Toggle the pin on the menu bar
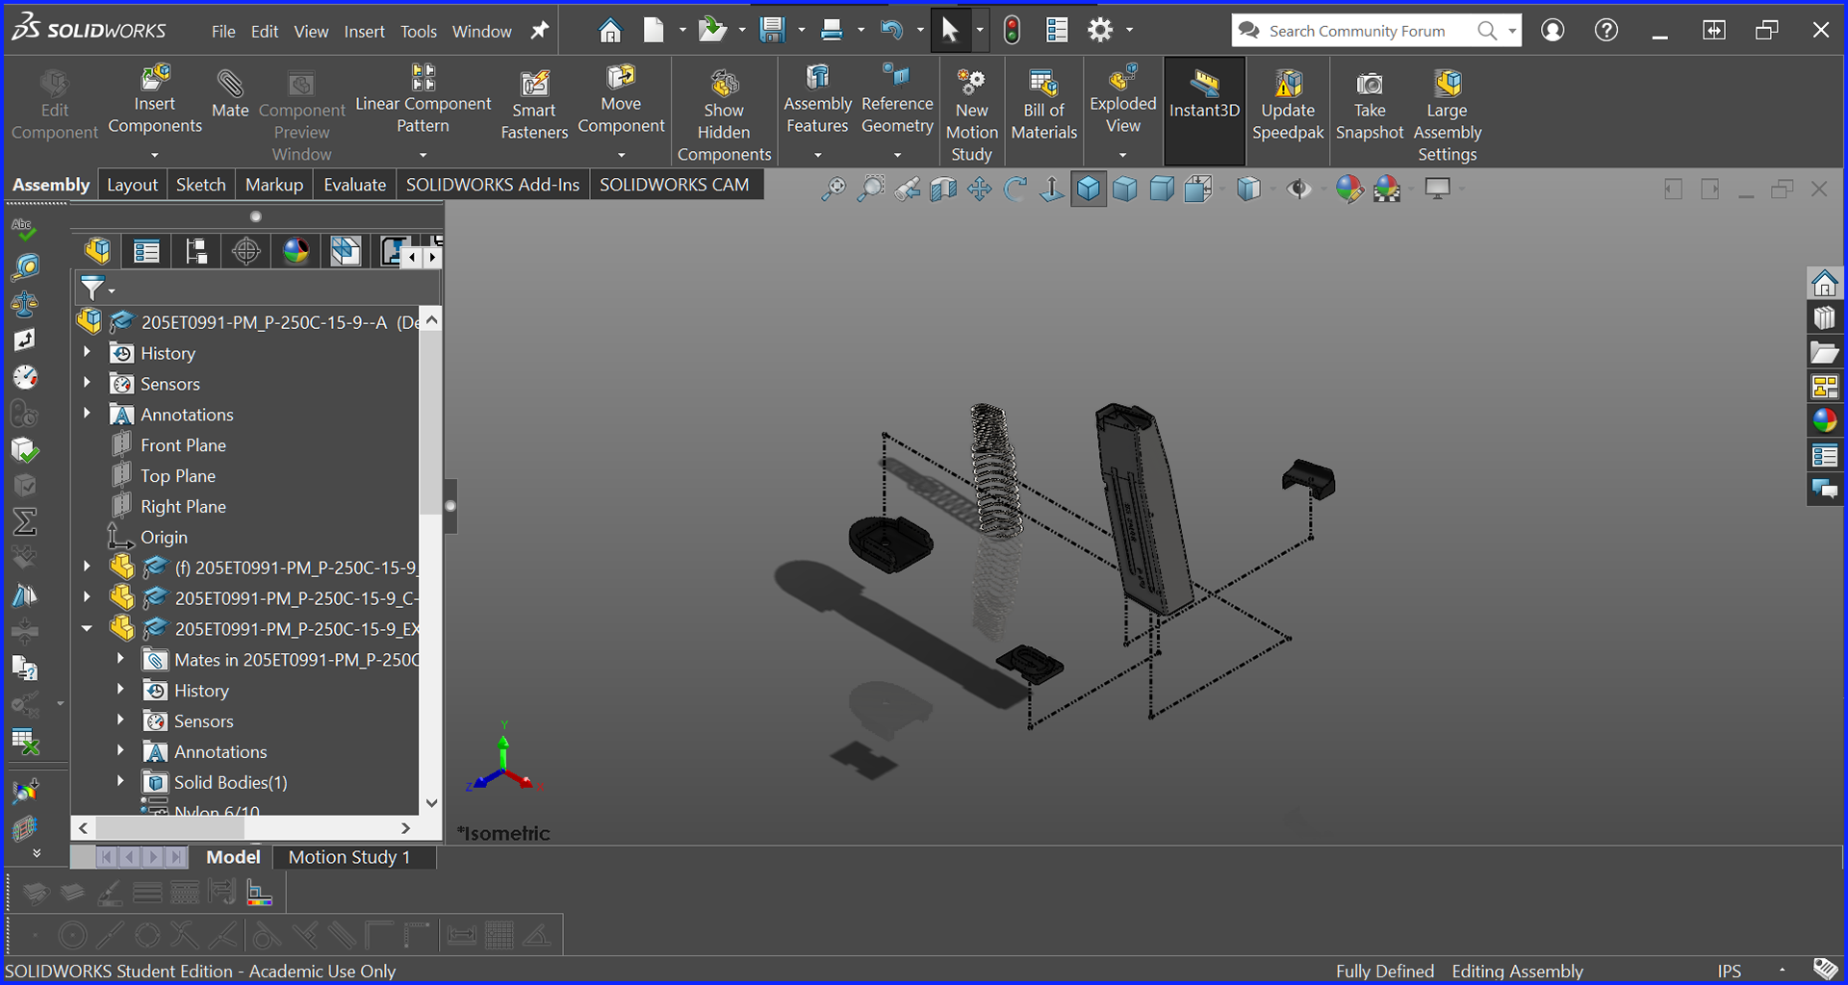The width and height of the screenshot is (1848, 985). click(x=540, y=31)
